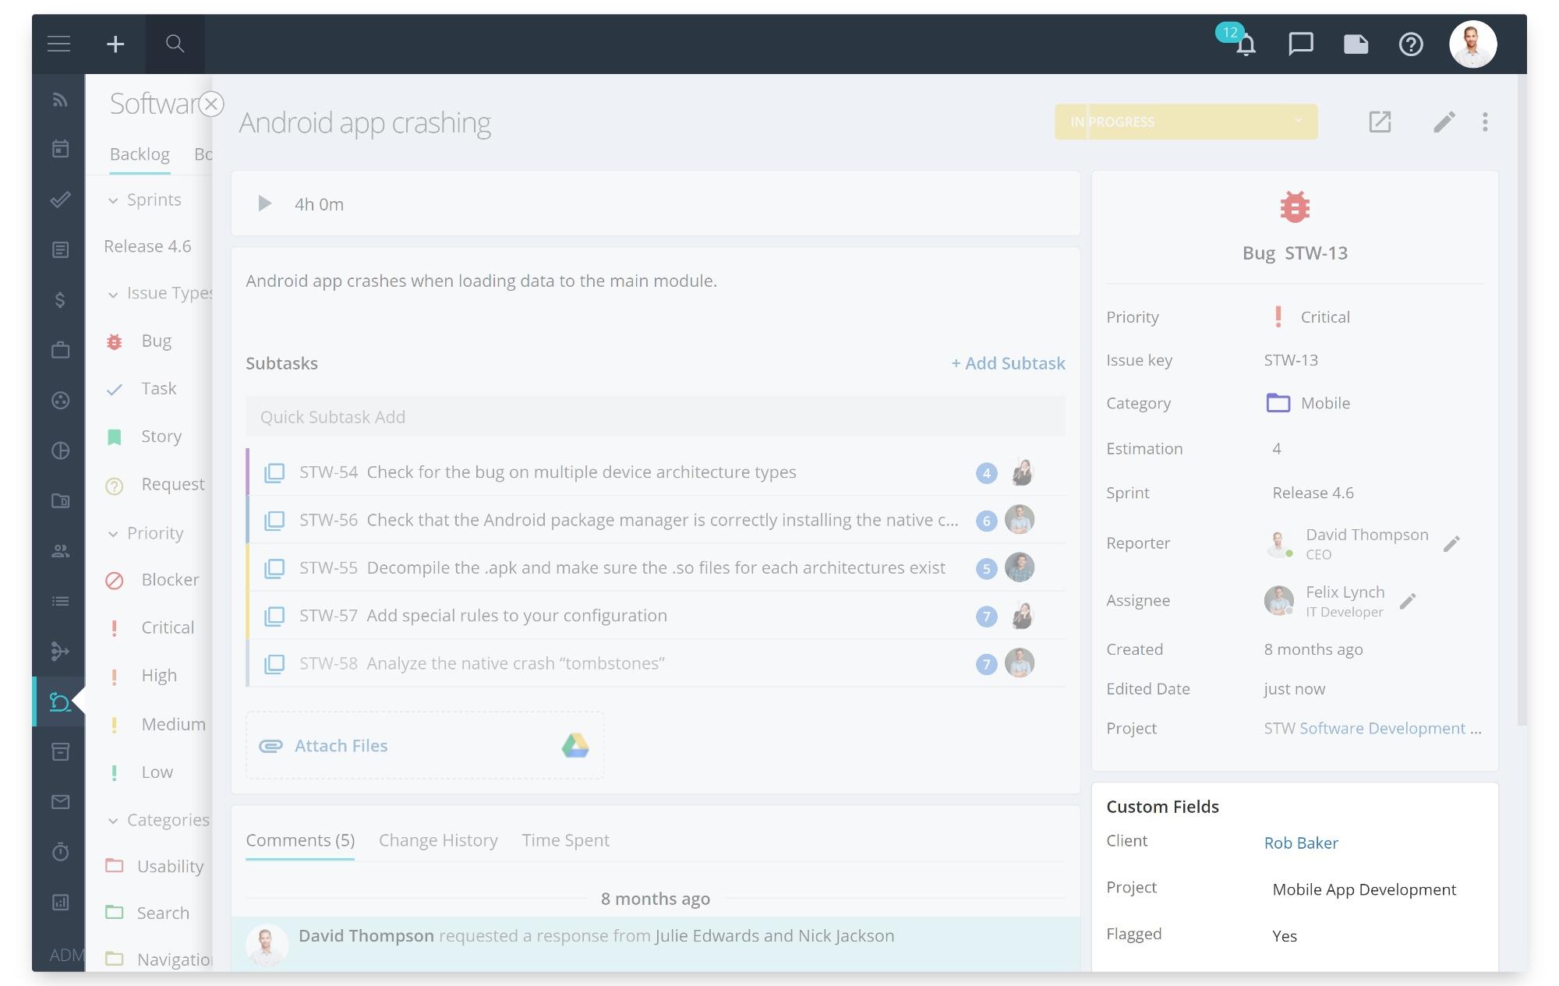1559x986 pixels.
Task: Open subtask STW-55 Decompile the .apk
Action: [x=656, y=567]
